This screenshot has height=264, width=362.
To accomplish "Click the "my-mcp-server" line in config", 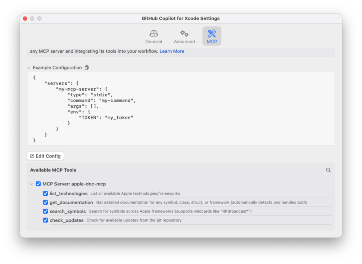I will click(81, 89).
